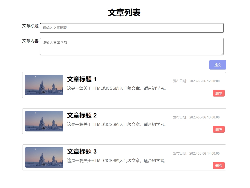Click the 13:00:00 publish date text

coord(196,117)
